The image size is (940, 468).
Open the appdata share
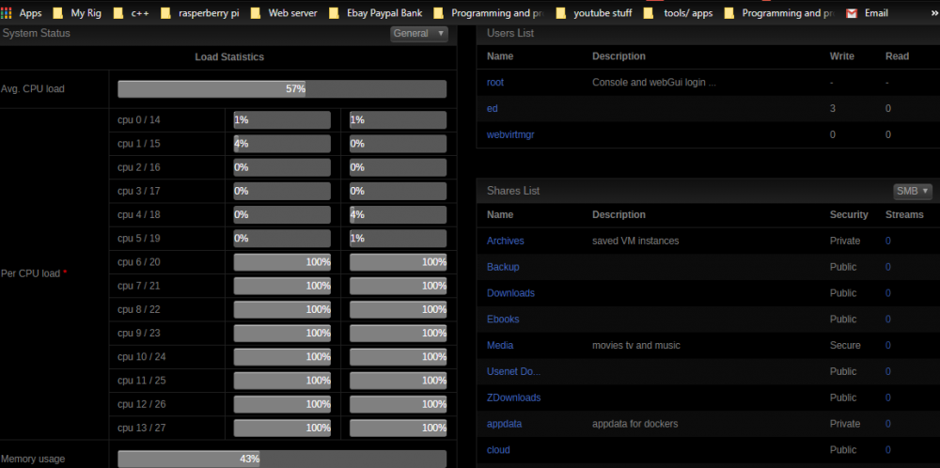coord(504,424)
